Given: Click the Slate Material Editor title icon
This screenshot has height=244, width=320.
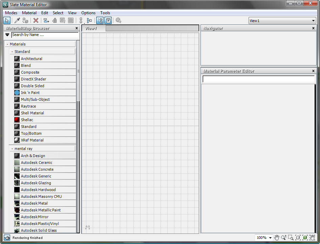Looking at the screenshot, I should [x=5, y=4].
